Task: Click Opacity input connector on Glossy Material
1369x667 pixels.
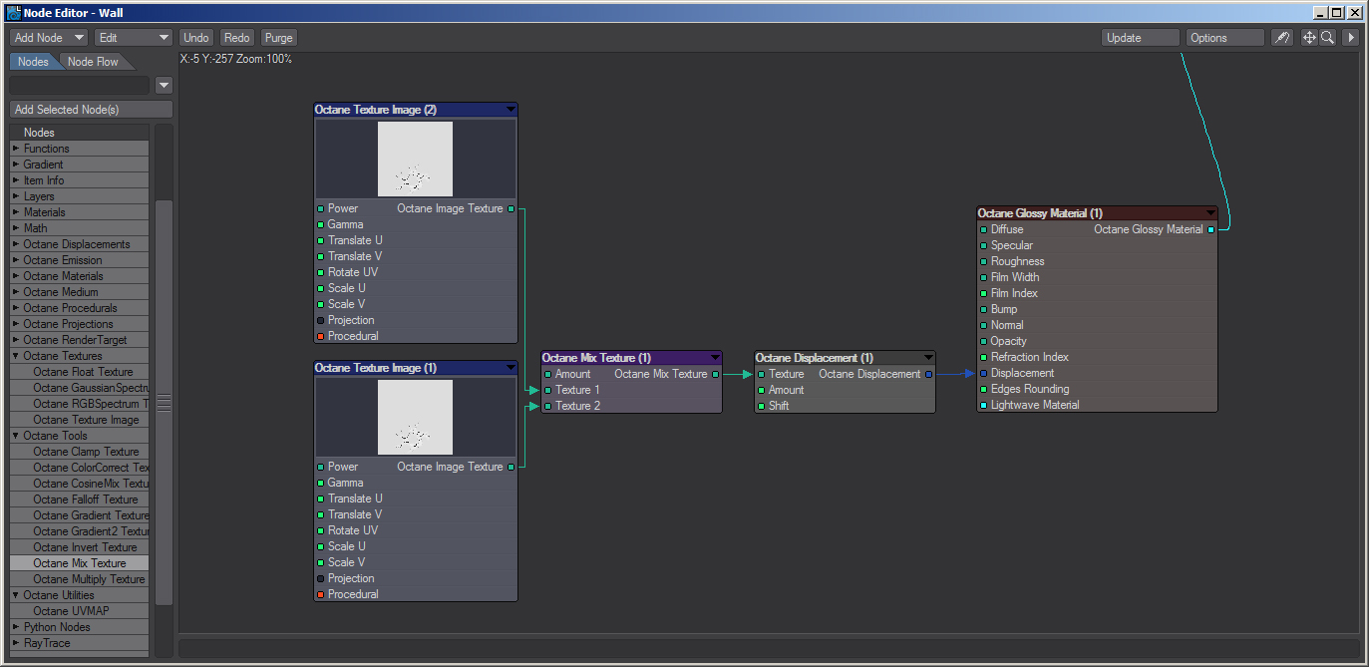Action: click(983, 341)
